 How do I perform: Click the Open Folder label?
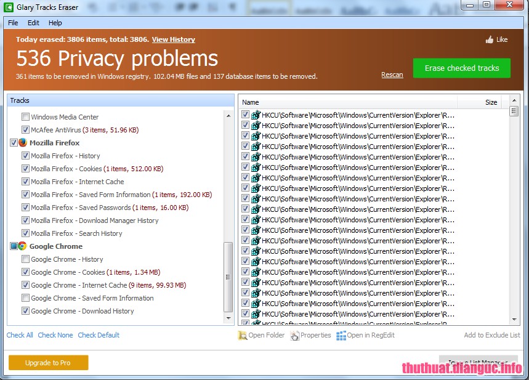point(267,335)
